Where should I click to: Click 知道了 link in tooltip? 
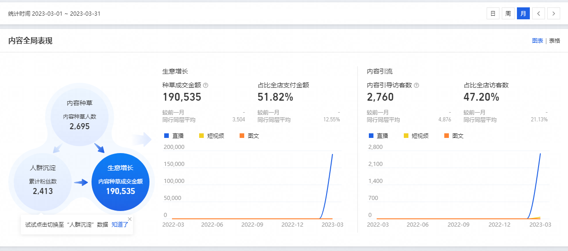(x=120, y=225)
